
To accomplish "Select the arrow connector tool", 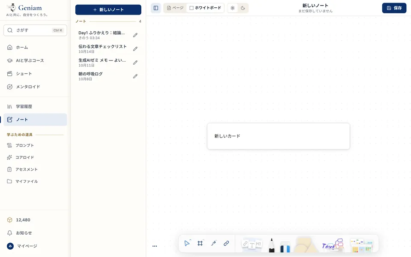I will pos(213,243).
